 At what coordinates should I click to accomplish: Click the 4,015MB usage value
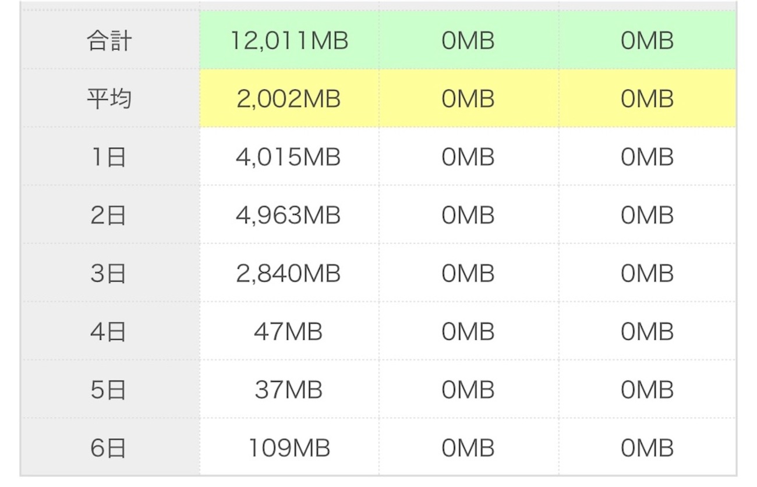289,158
